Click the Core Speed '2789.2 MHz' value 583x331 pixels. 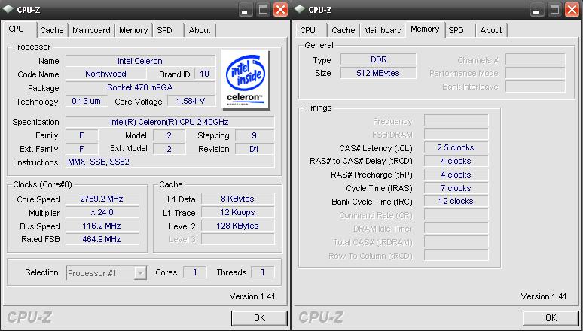click(102, 199)
